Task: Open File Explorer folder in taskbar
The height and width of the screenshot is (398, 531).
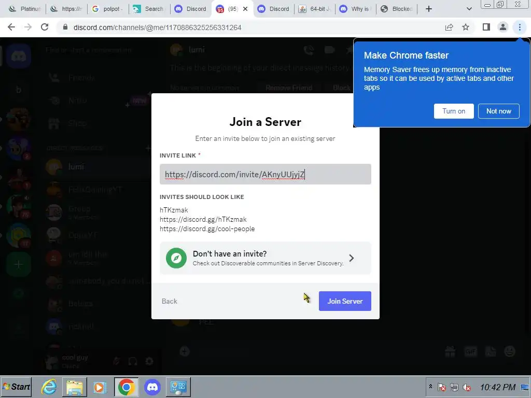Action: tap(75, 387)
